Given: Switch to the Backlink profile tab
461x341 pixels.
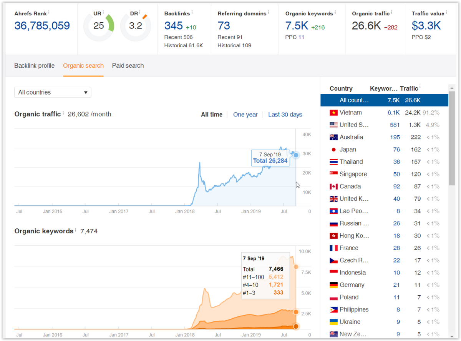Looking at the screenshot, I should point(34,66).
